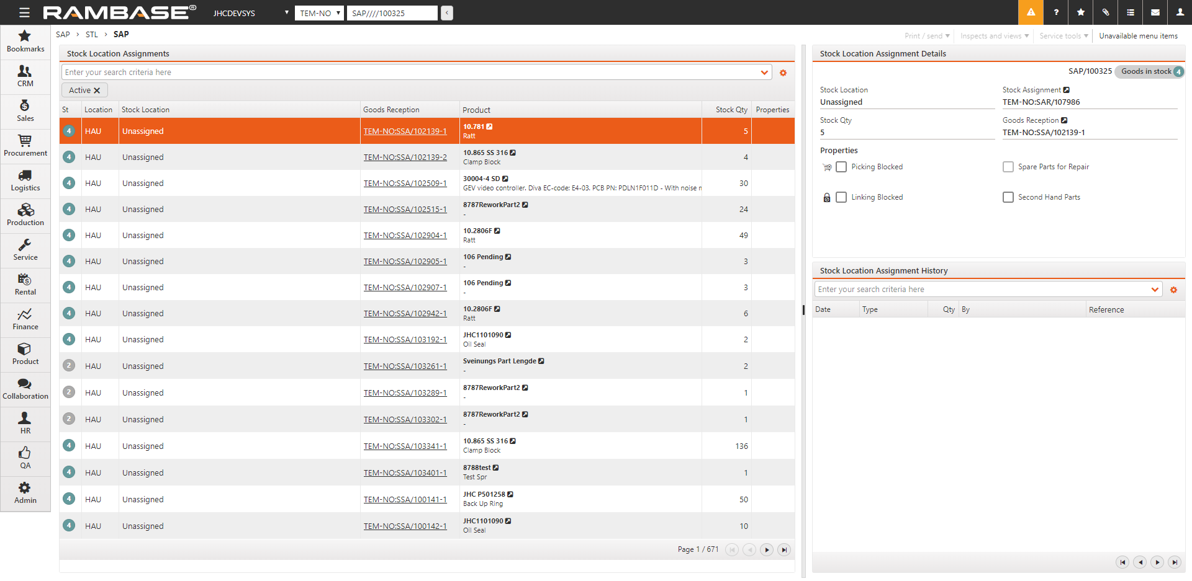Open the Inspects and views menu
Screen dimensions: 1192x581
(994, 36)
